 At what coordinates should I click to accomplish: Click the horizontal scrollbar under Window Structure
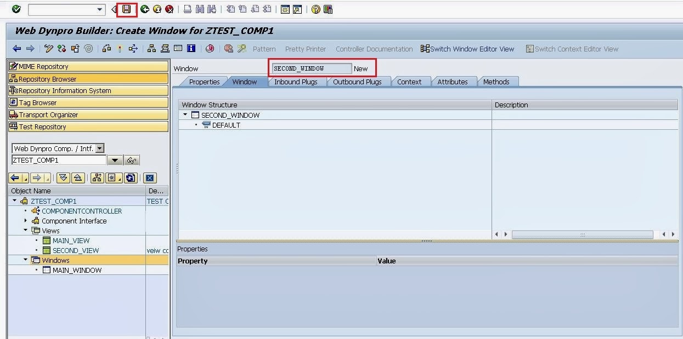click(x=582, y=234)
